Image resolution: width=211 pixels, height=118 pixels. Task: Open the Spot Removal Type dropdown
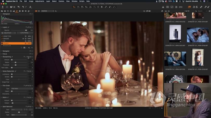pos(19,115)
